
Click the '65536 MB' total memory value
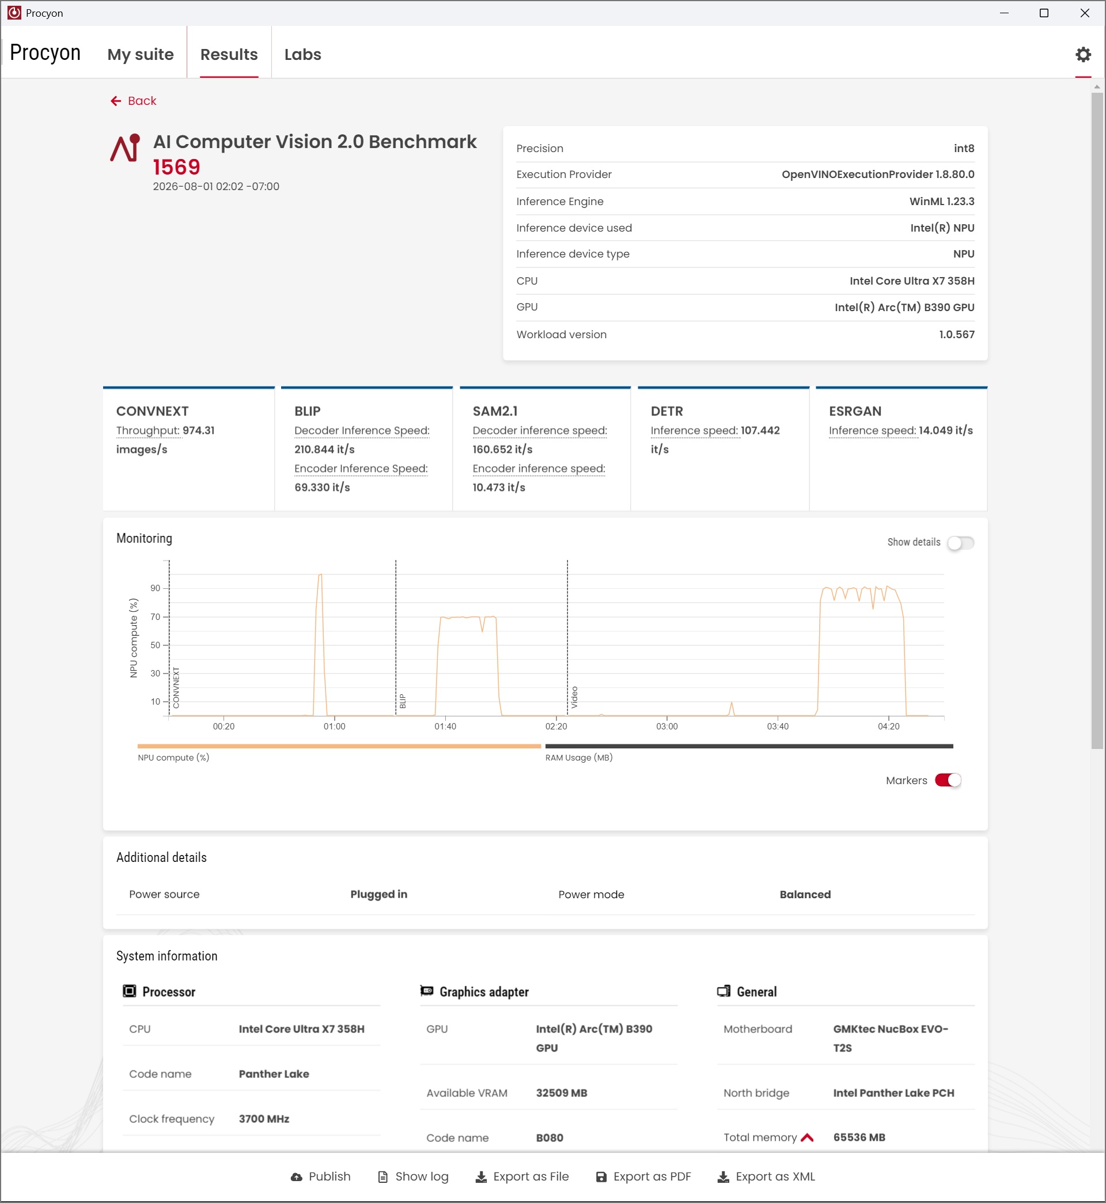(859, 1137)
